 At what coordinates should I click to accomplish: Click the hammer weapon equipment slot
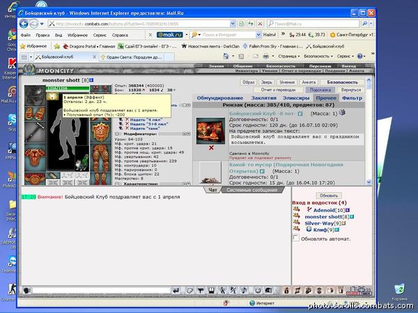click(35, 132)
